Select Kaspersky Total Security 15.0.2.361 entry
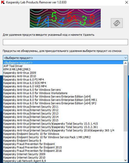Image resolution: width=129 pixels, height=163 pixels. [x=63, y=127]
